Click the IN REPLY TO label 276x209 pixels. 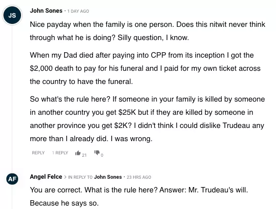click(80, 177)
